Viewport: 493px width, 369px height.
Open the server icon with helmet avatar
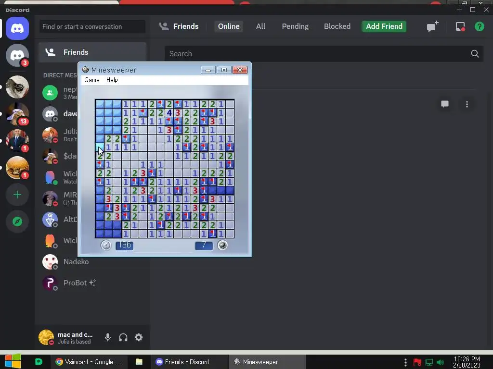pos(17,87)
